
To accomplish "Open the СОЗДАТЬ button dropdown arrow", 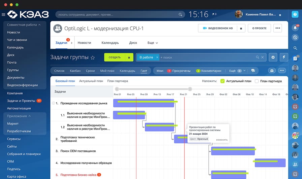I will [x=129, y=58].
